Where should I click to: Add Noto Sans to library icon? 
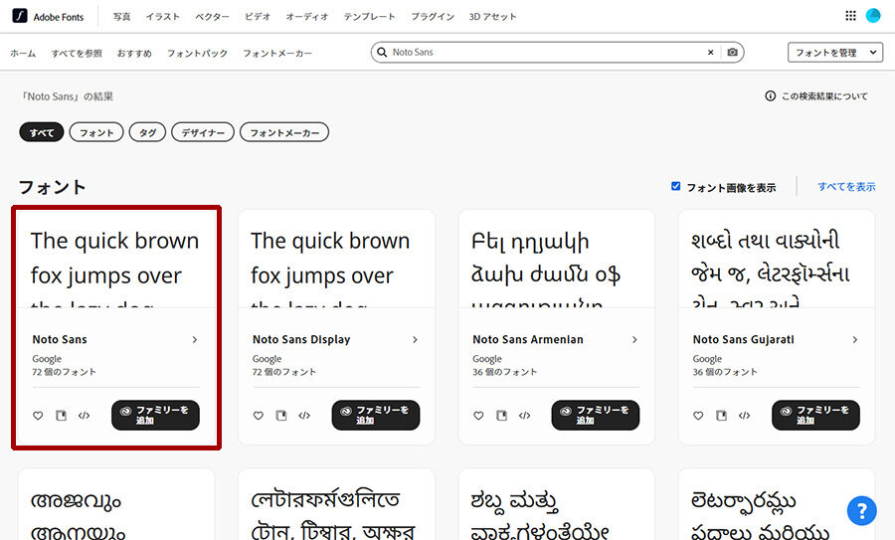61,416
